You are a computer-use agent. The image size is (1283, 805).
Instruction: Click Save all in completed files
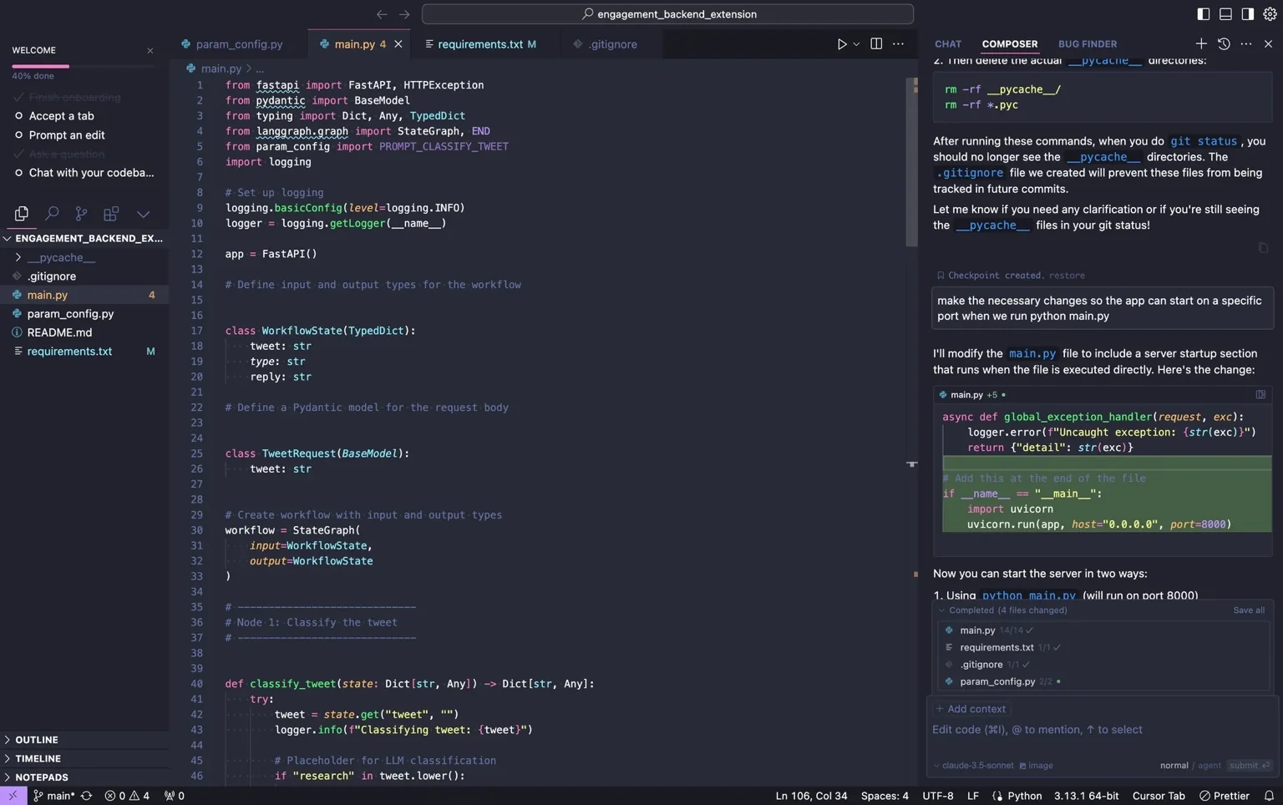(x=1249, y=610)
